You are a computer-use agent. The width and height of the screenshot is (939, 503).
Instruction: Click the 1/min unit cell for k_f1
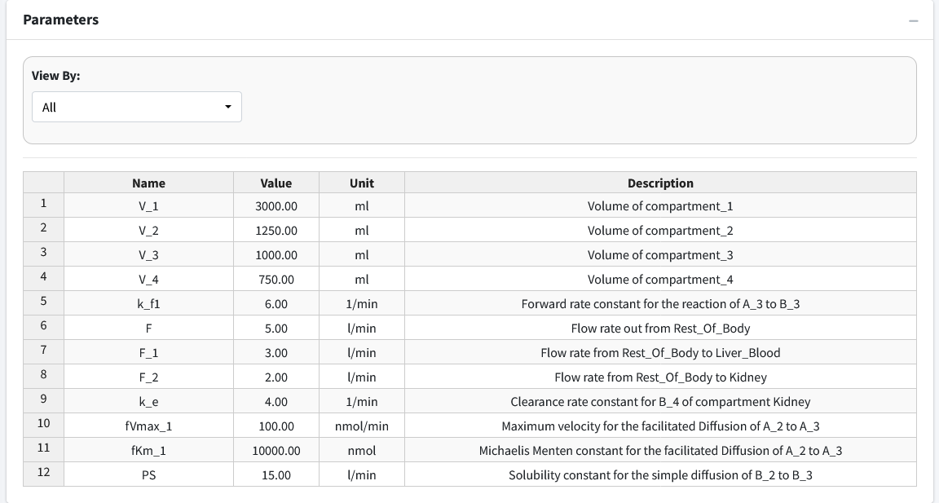click(362, 303)
